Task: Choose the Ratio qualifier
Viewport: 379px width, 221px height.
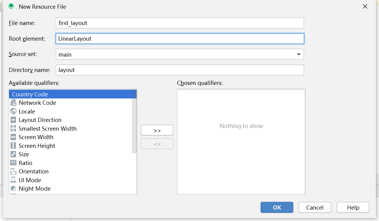Action: point(71,163)
